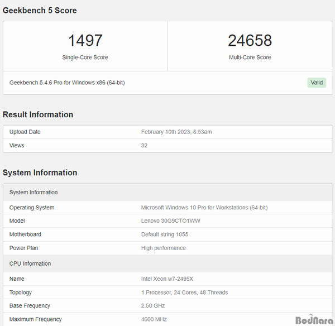Click the 'Views' row label

click(17, 146)
